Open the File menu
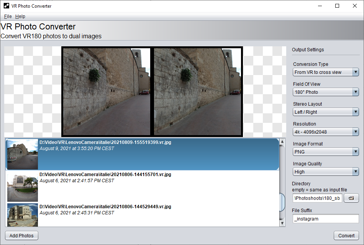 tap(8, 16)
